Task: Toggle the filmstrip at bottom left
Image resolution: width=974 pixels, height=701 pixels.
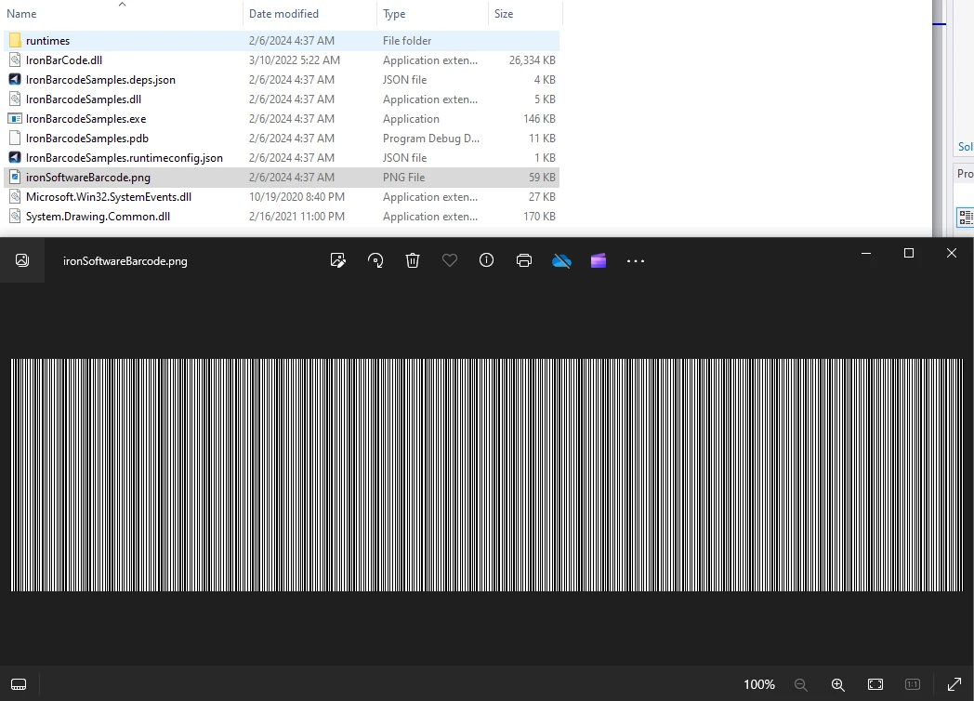Action: tap(19, 684)
